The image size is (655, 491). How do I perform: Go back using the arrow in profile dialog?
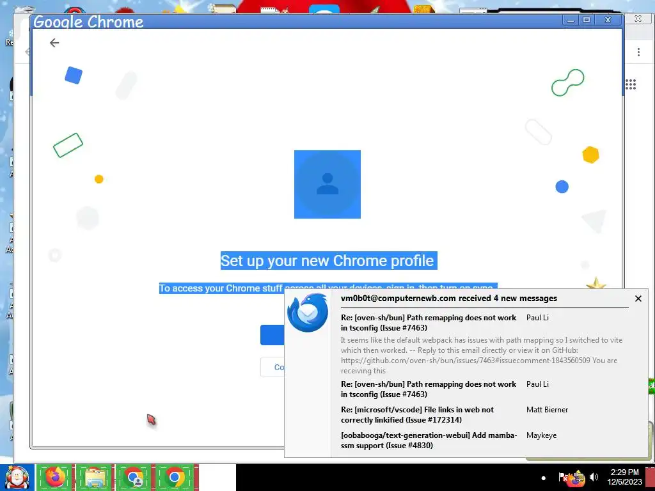click(54, 43)
